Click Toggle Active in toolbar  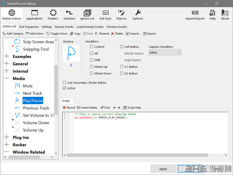[x=57, y=34]
